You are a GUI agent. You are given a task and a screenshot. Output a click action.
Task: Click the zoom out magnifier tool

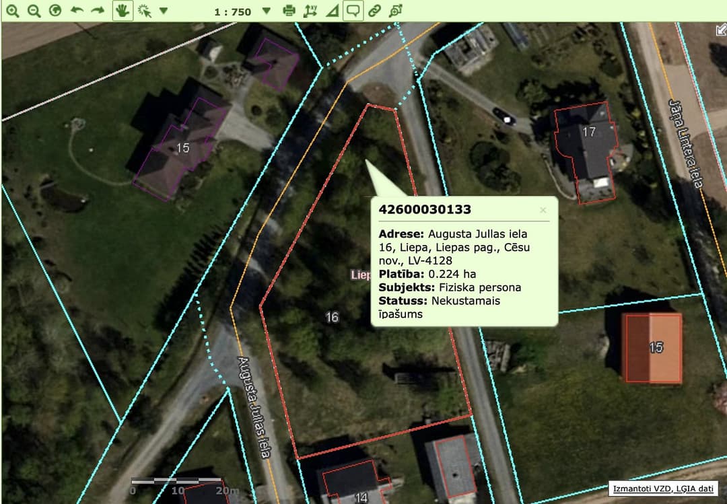pyautogui.click(x=34, y=11)
